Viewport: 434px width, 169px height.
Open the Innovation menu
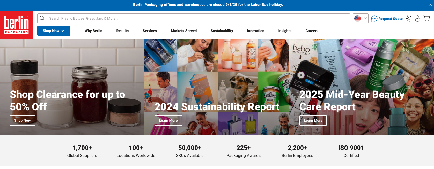tap(256, 31)
